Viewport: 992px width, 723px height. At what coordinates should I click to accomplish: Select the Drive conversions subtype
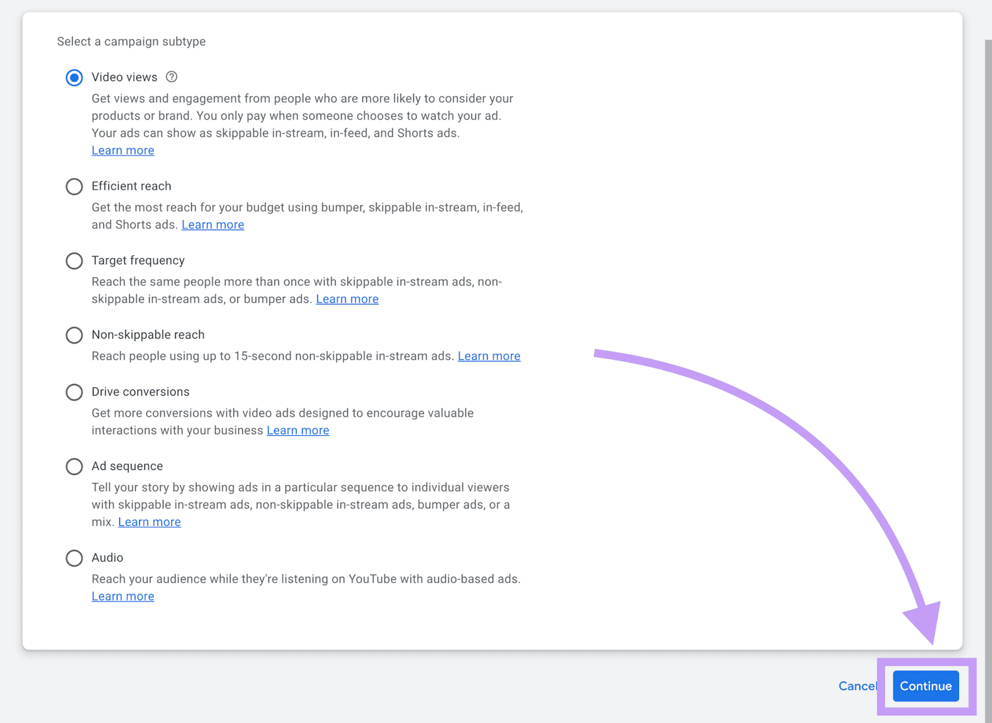point(74,392)
